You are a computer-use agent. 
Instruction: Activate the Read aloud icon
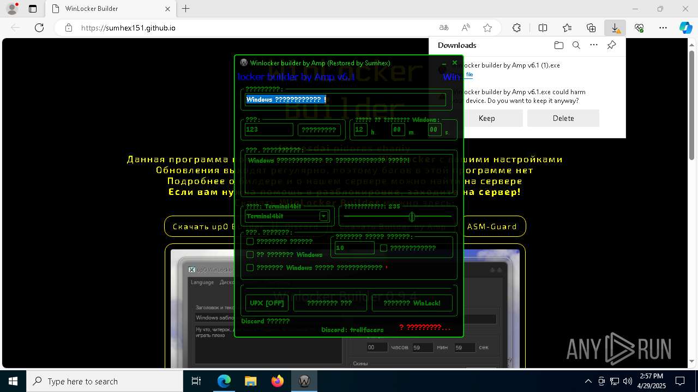point(466,28)
